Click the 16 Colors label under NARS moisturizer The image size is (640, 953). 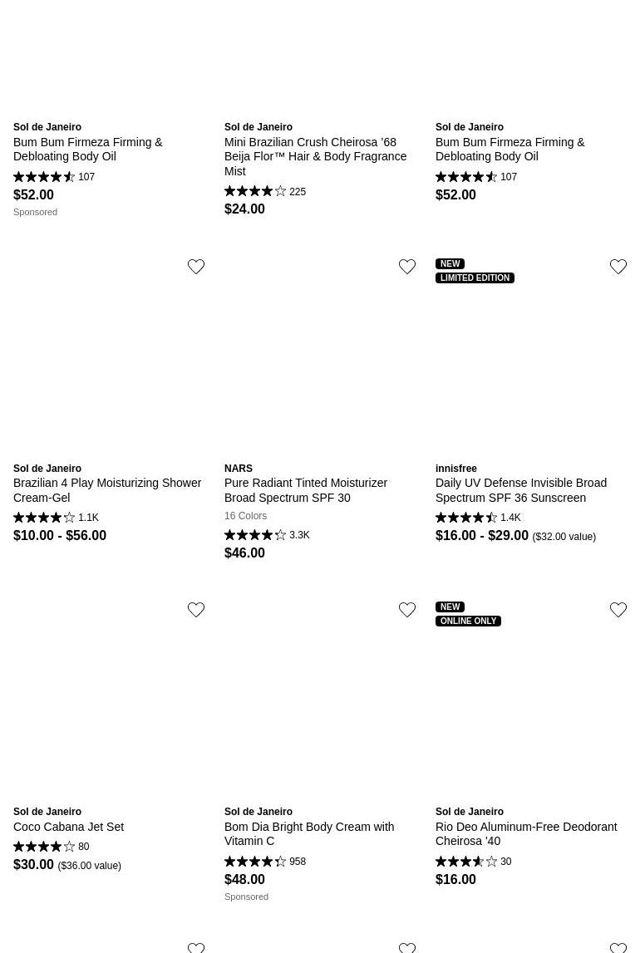(245, 516)
